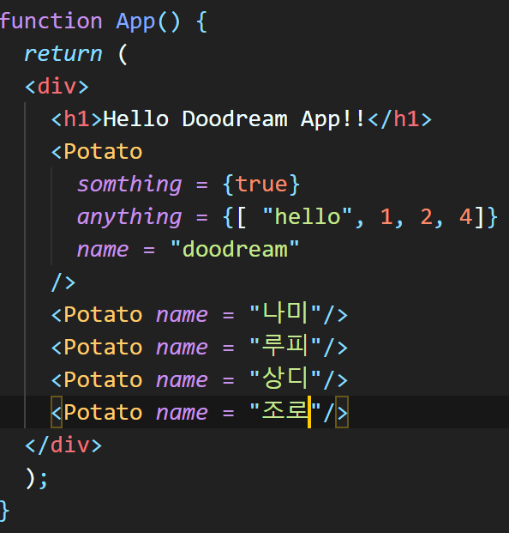Viewport: 509px width, 533px height.
Task: Click 'Potato' on the 상디 line
Action: (x=103, y=380)
